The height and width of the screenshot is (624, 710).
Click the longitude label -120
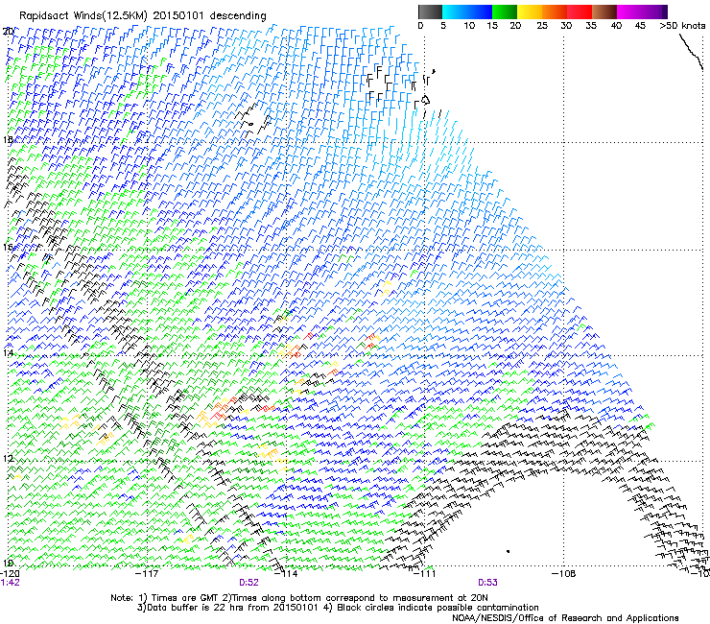tap(10, 574)
